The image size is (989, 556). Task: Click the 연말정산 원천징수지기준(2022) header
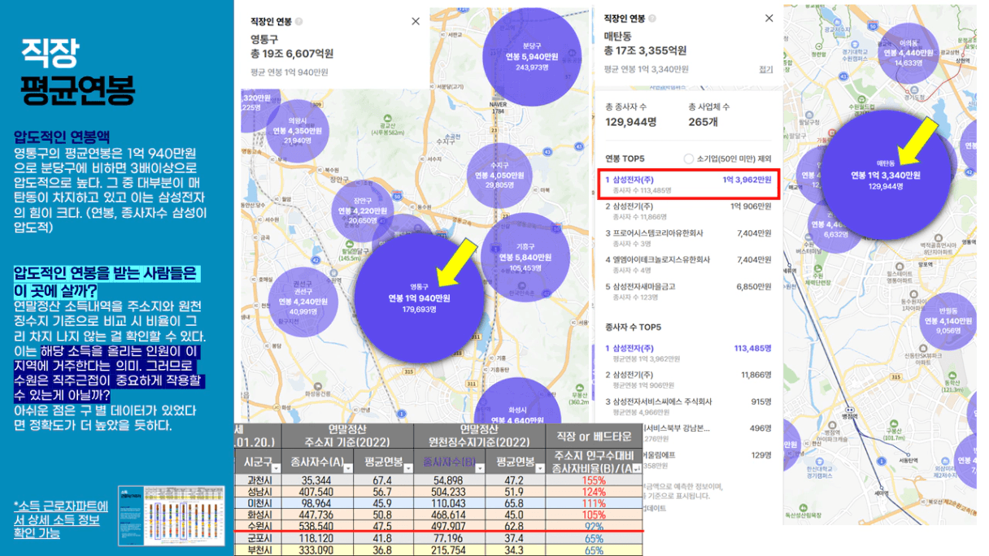480,436
